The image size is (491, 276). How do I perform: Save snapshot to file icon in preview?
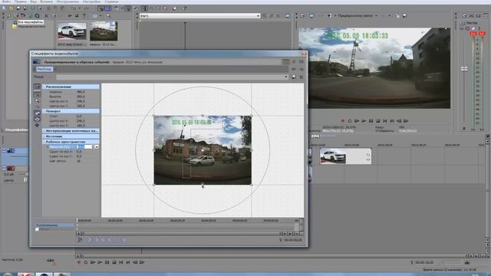tap(404, 15)
